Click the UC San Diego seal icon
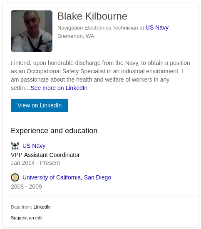 (x=15, y=177)
